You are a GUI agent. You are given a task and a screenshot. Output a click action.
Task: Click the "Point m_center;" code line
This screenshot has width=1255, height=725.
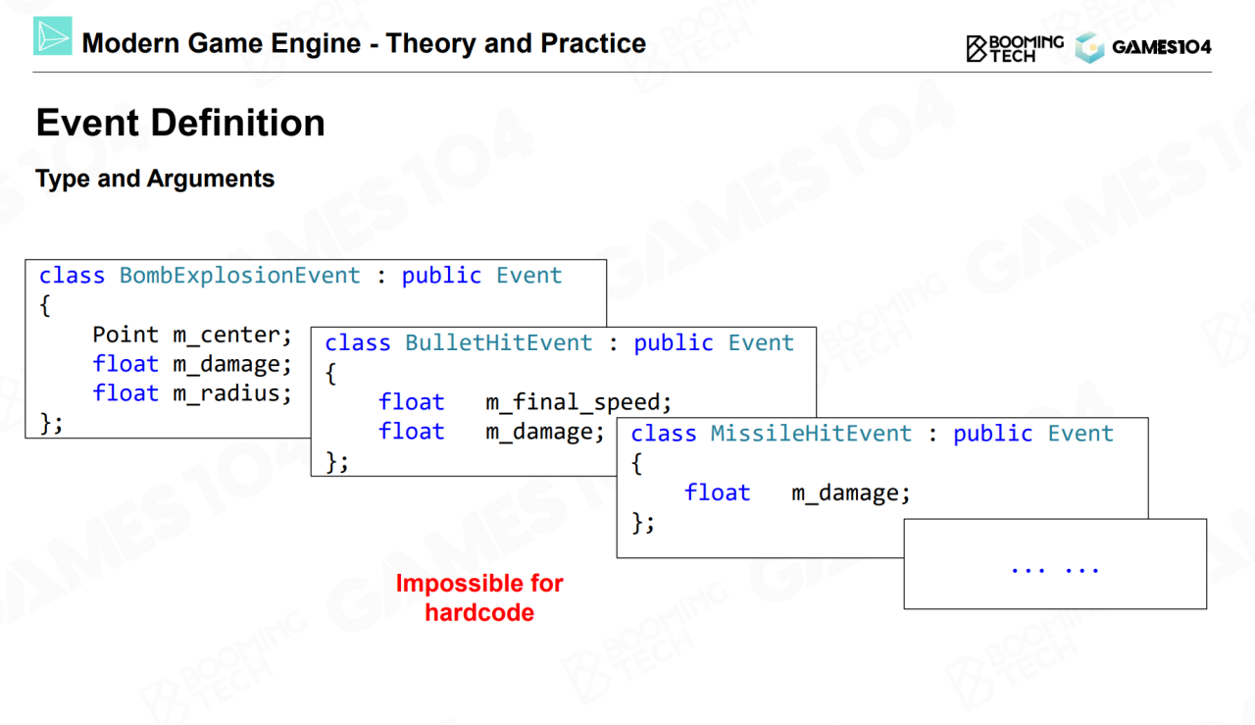[x=192, y=335]
